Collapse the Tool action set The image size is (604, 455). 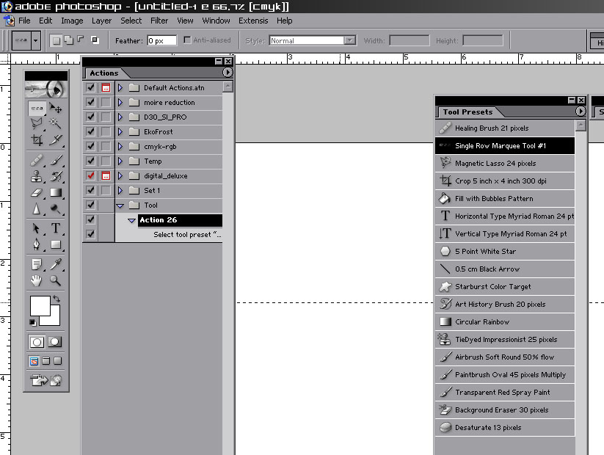point(120,205)
